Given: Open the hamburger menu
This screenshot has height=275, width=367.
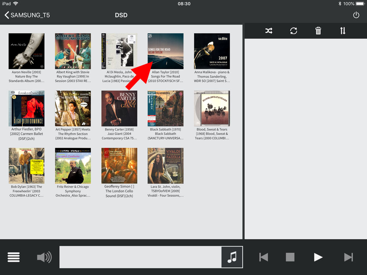Looking at the screenshot, I should point(14,257).
